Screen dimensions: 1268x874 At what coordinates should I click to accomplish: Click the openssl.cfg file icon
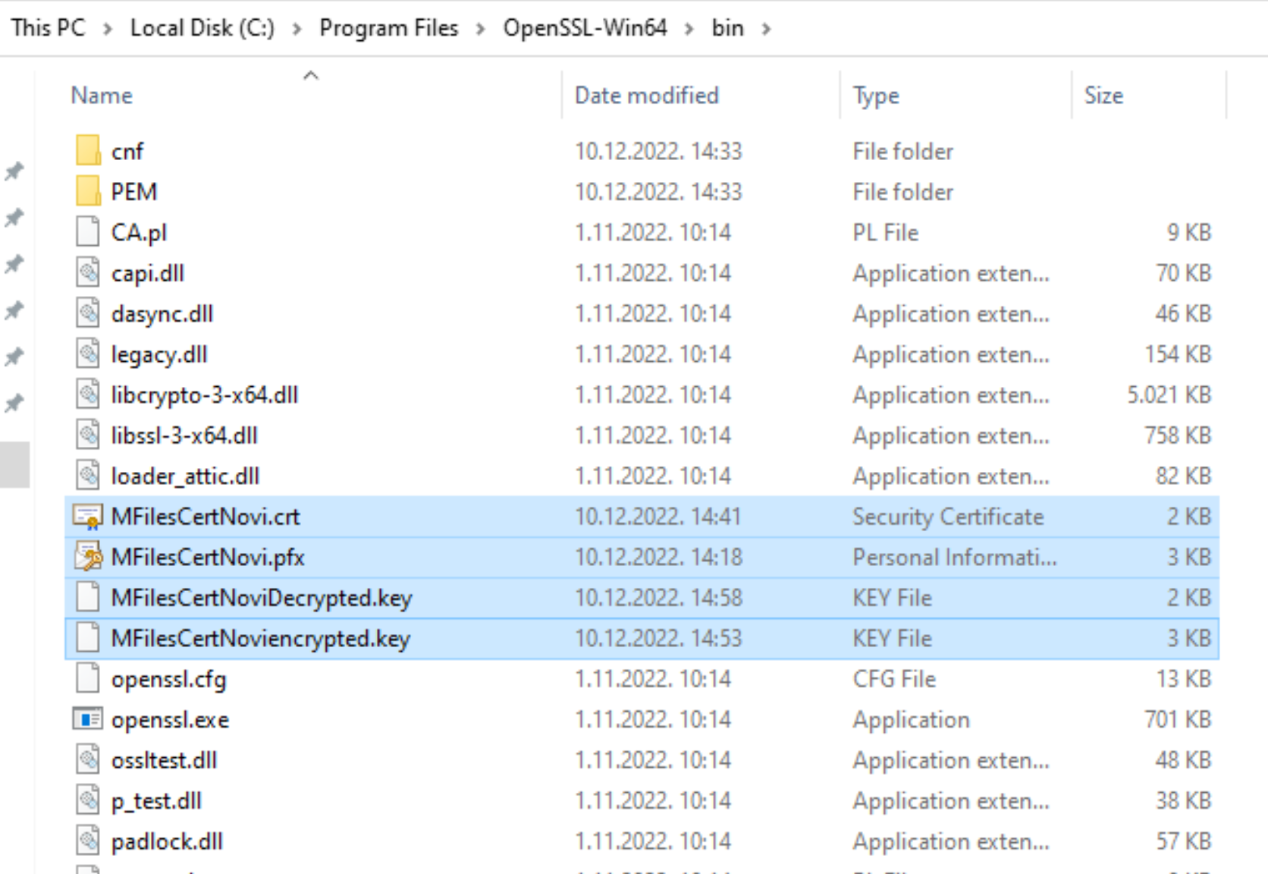coord(86,679)
